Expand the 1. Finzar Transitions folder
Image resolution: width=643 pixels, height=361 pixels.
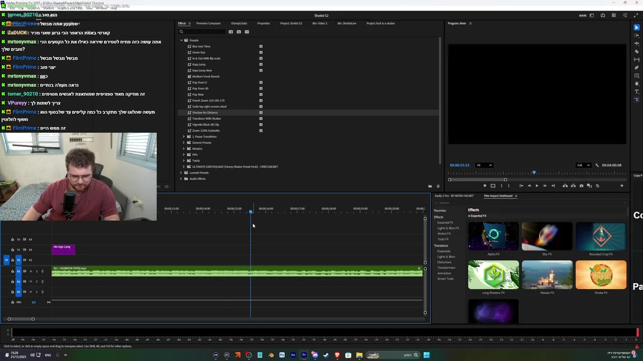coord(184,136)
